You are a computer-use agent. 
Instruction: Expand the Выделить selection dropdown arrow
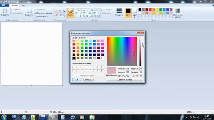coord(29,17)
